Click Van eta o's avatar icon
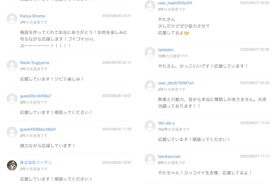Image resolution: width=276 pixels, height=184 pixels. [x=150, y=126]
